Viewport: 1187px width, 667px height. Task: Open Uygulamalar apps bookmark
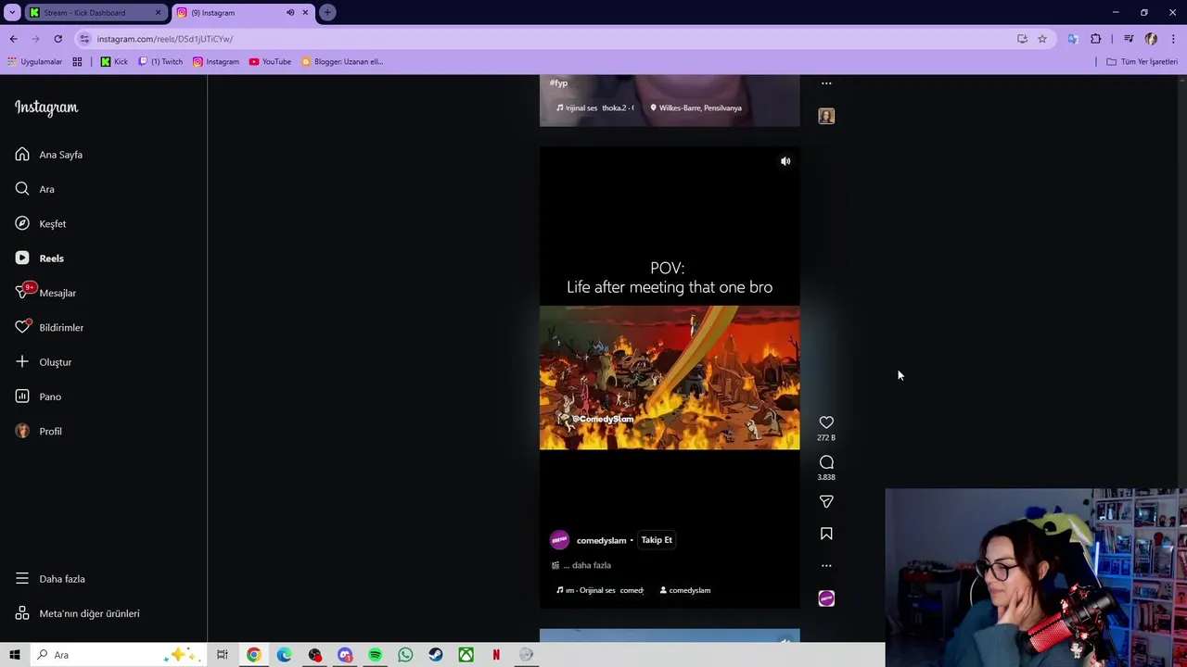pos(34,62)
